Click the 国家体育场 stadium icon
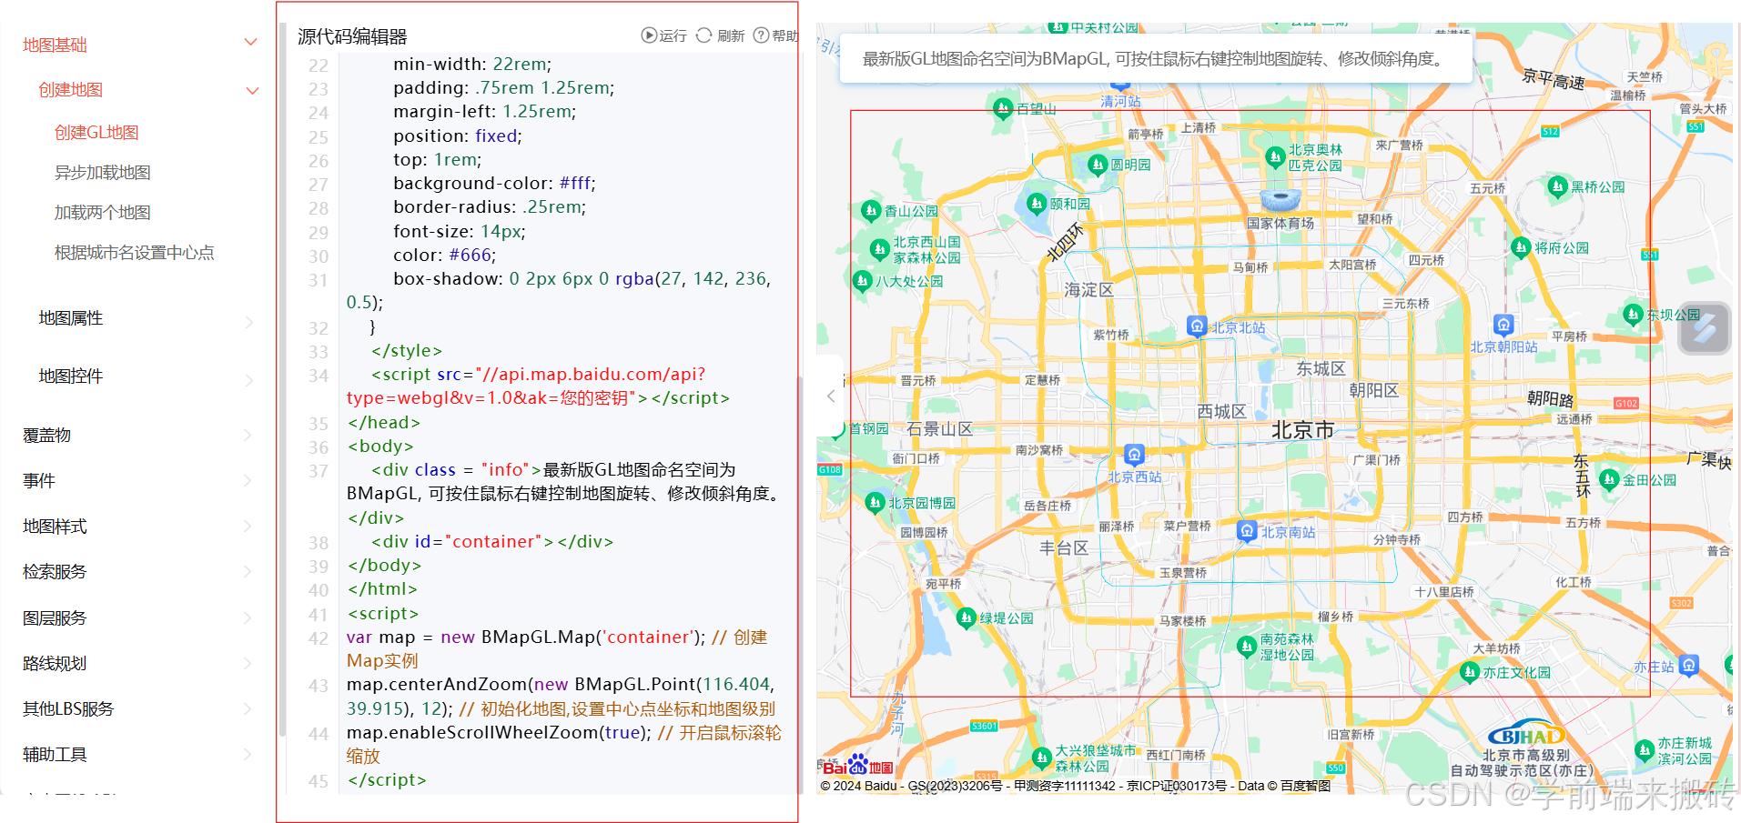Image resolution: width=1741 pixels, height=823 pixels. 1280,199
